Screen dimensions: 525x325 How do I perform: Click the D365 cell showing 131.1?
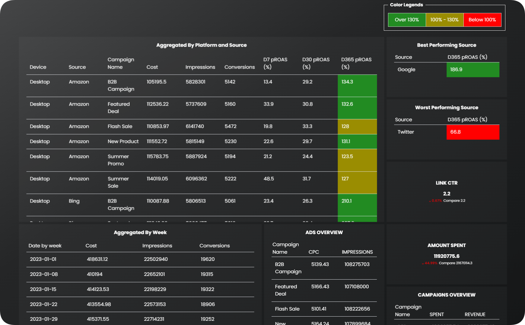[x=357, y=142]
